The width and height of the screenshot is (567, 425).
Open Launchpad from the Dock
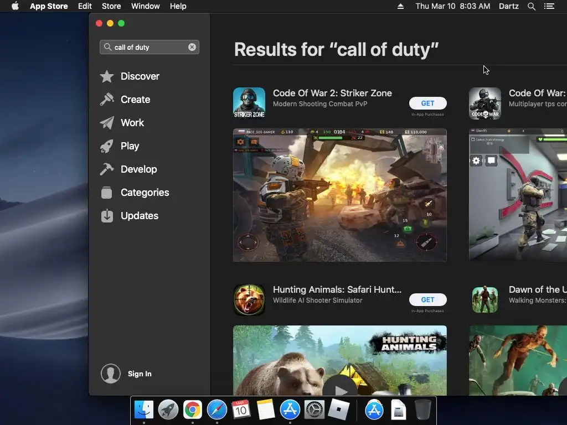(x=168, y=410)
